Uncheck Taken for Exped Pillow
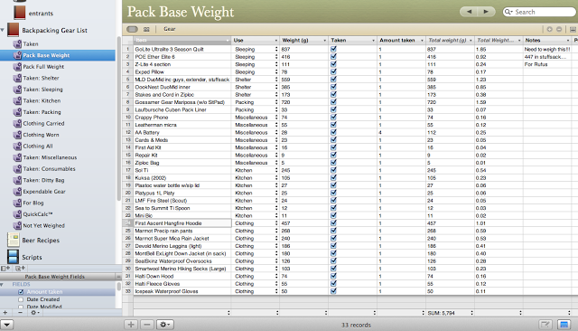Viewport: 578px width, 331px height. click(333, 72)
